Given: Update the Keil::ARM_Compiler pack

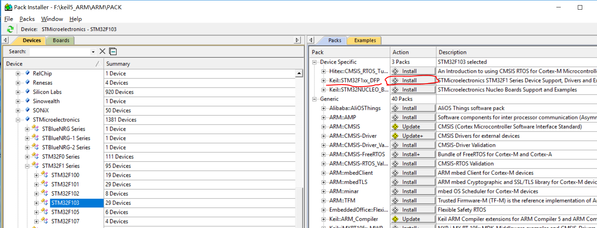Looking at the screenshot, I should click(x=413, y=219).
